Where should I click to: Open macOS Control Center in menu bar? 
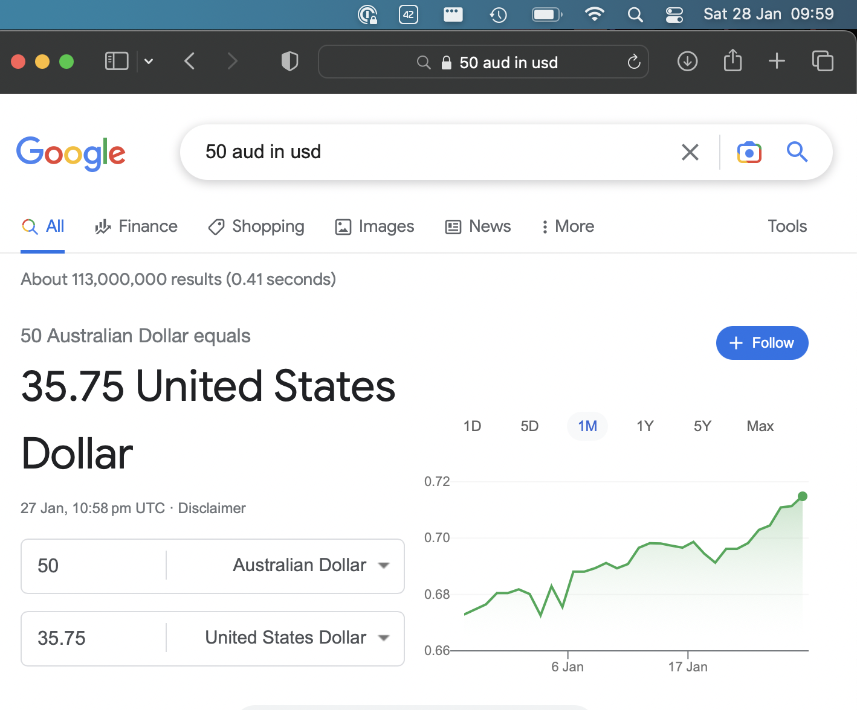(674, 14)
